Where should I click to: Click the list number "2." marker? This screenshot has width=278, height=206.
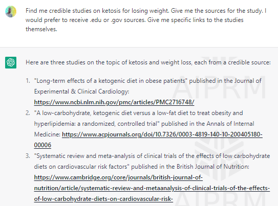[28, 113]
